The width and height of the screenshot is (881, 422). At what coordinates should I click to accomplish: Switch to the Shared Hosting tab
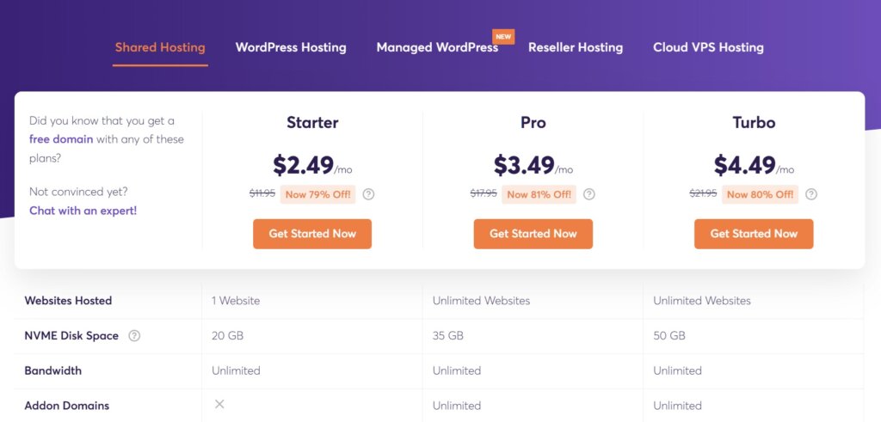pyautogui.click(x=160, y=47)
